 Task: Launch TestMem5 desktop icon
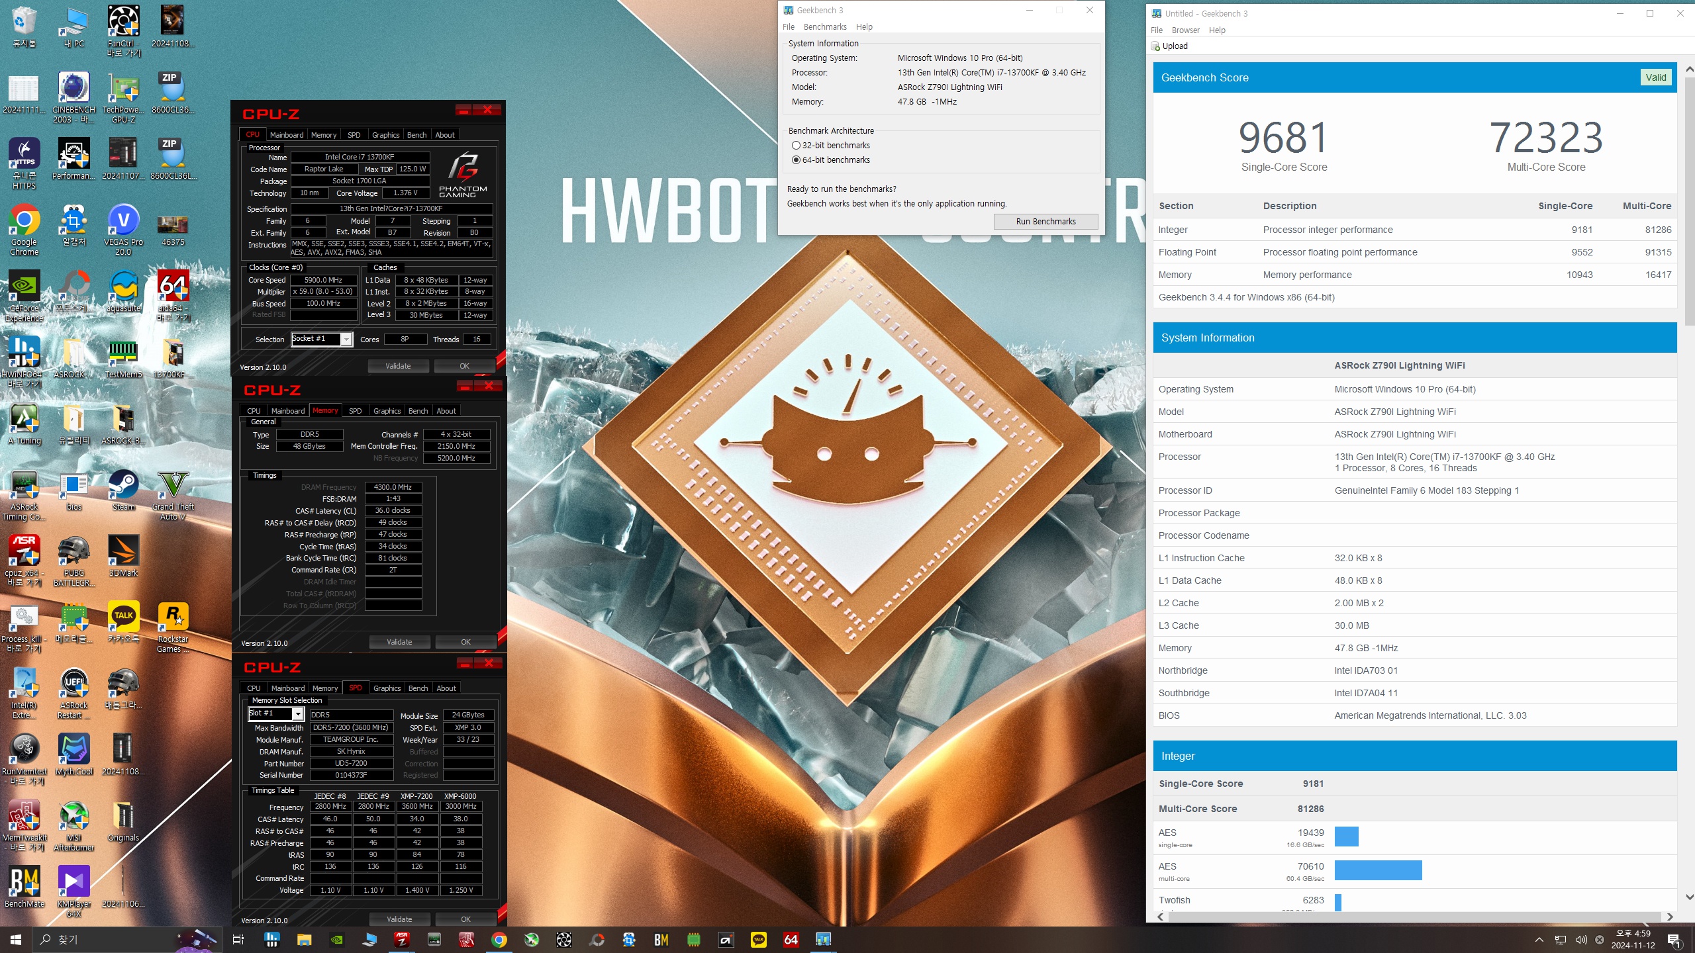point(123,357)
